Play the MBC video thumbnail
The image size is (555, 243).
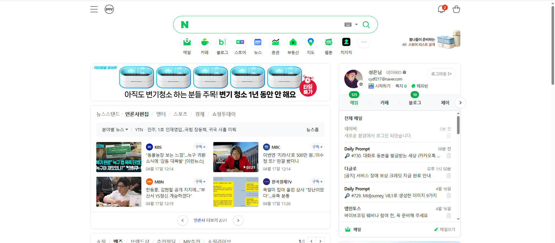coord(236,157)
